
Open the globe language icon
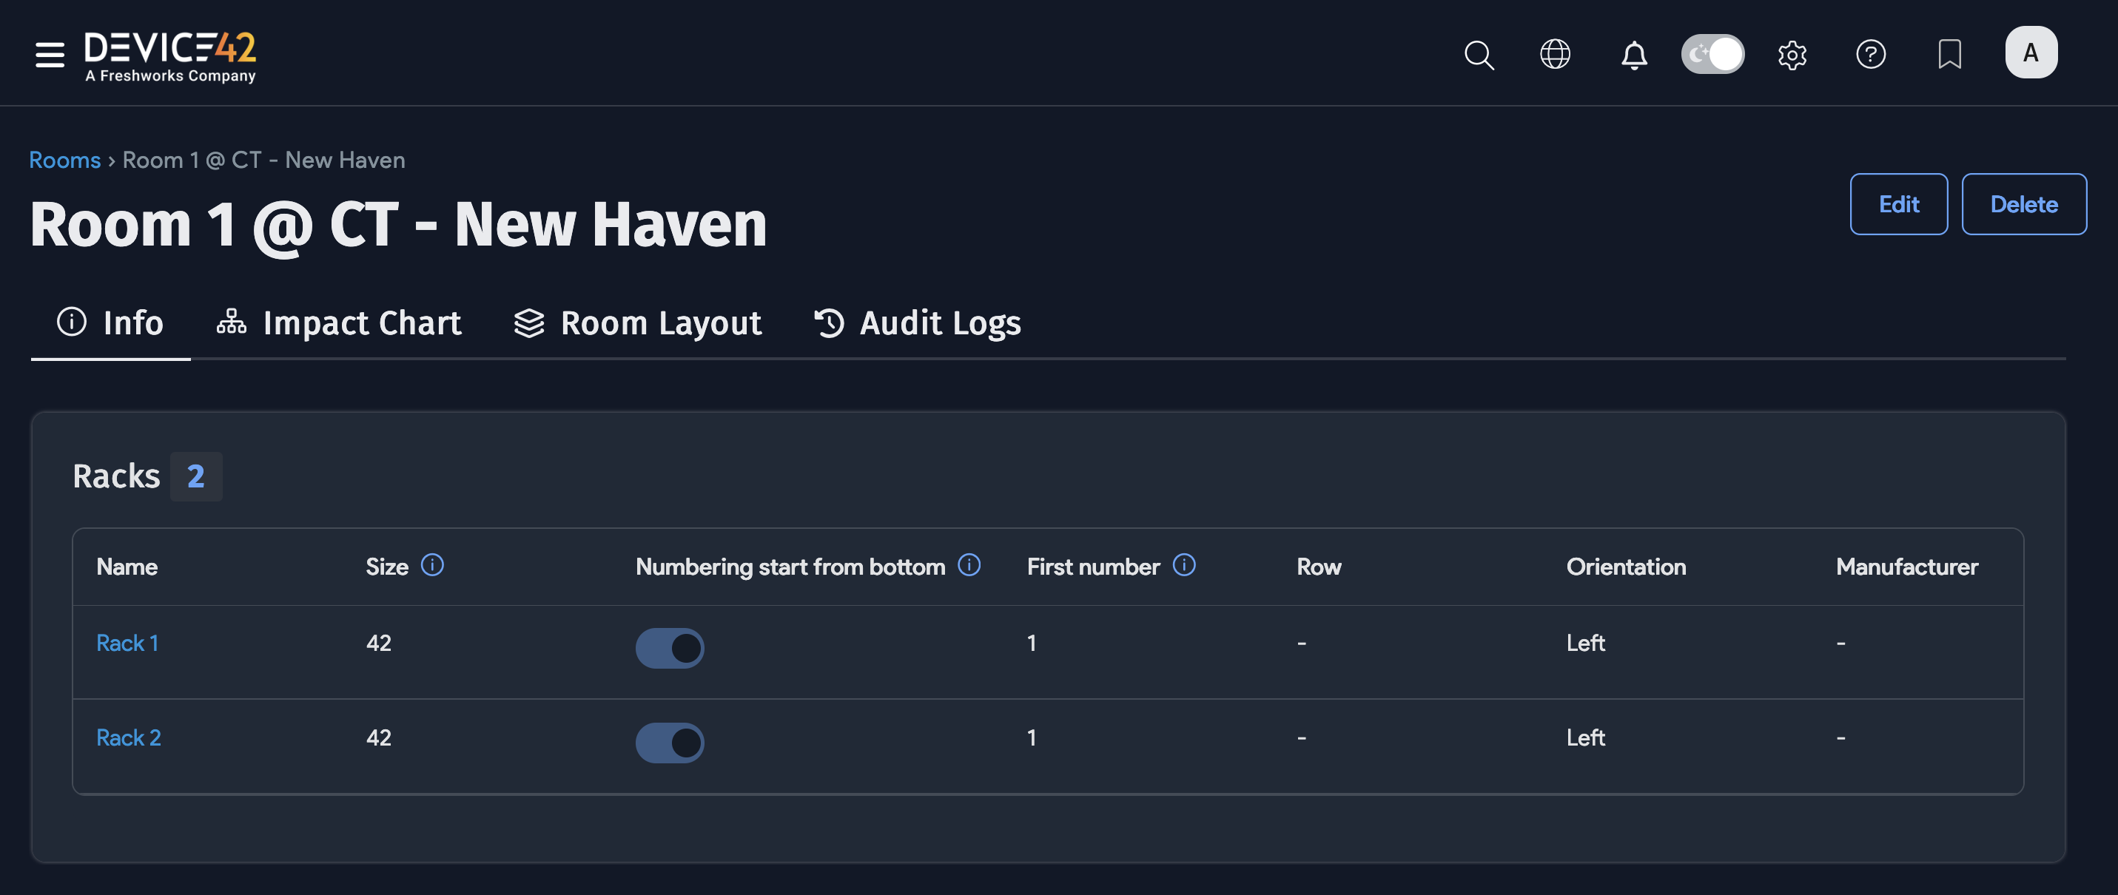(1555, 55)
